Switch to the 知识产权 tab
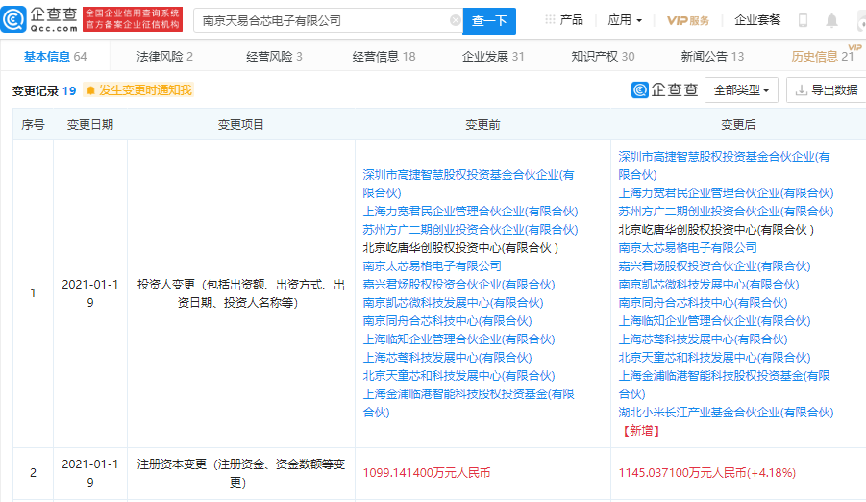 click(x=603, y=57)
